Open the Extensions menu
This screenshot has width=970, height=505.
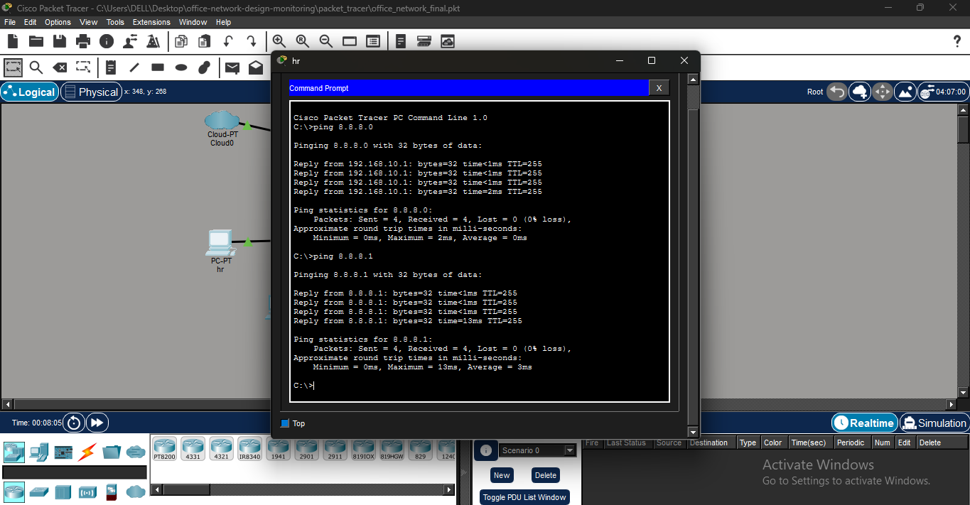(151, 22)
